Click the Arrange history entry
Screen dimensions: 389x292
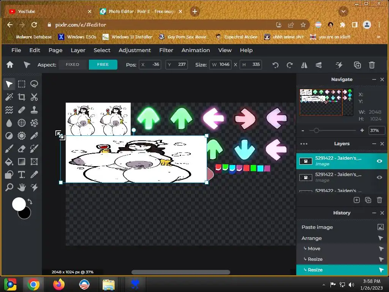click(342, 238)
